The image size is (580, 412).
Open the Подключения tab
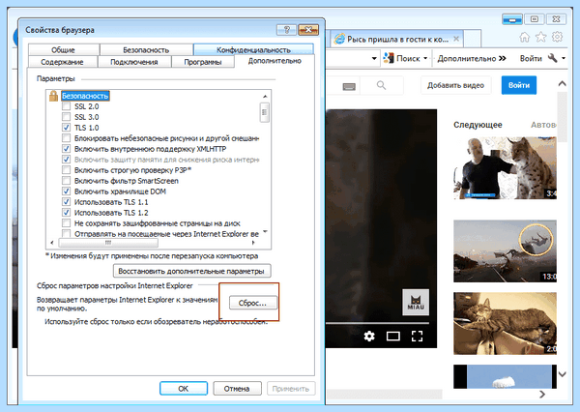tap(134, 62)
